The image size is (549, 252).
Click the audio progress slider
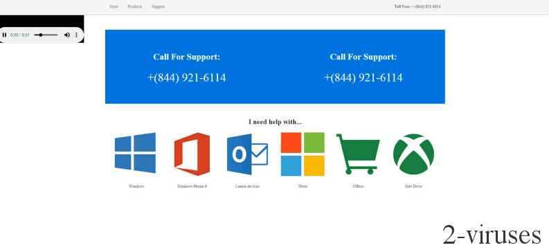coord(46,35)
